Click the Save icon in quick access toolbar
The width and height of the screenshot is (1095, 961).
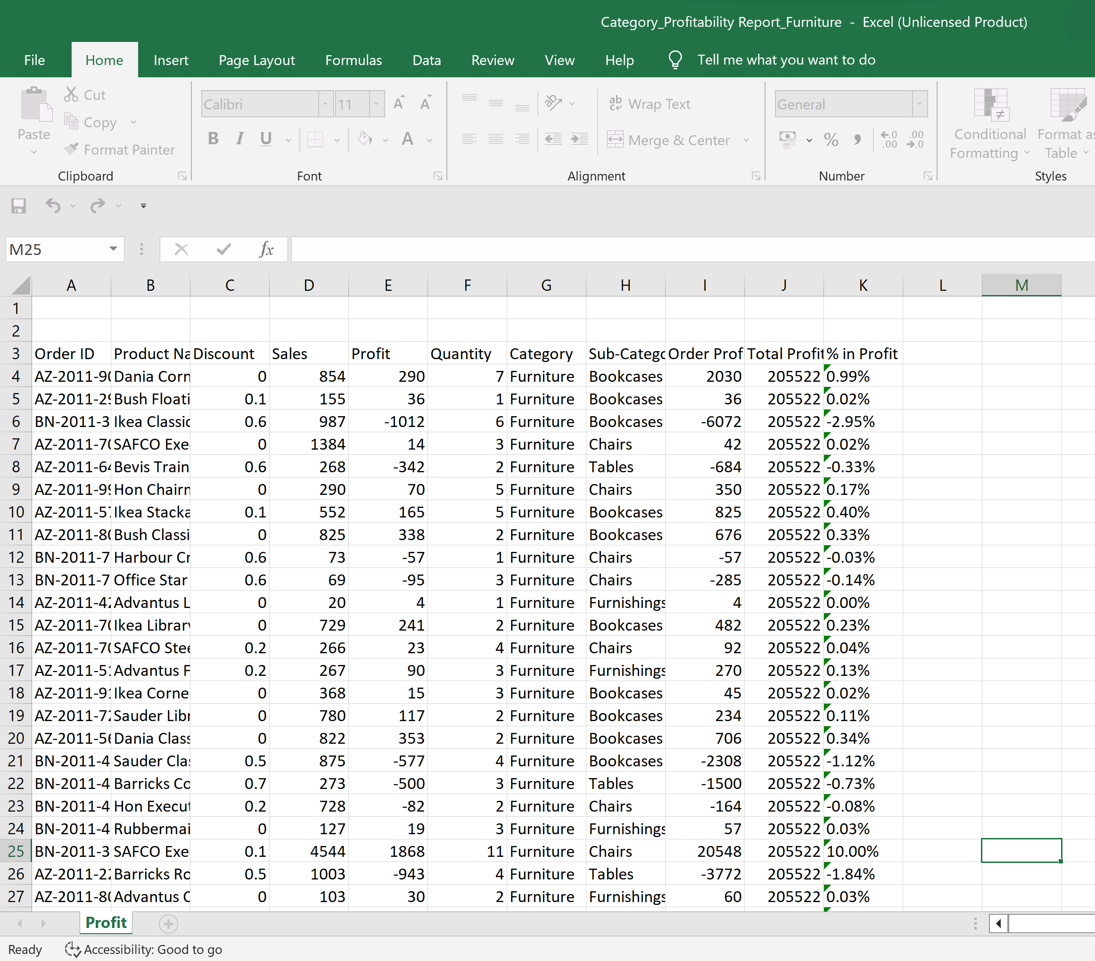18,205
